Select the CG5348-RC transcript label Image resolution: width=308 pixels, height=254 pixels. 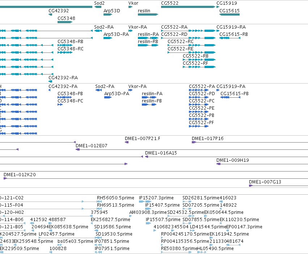coord(70,48)
